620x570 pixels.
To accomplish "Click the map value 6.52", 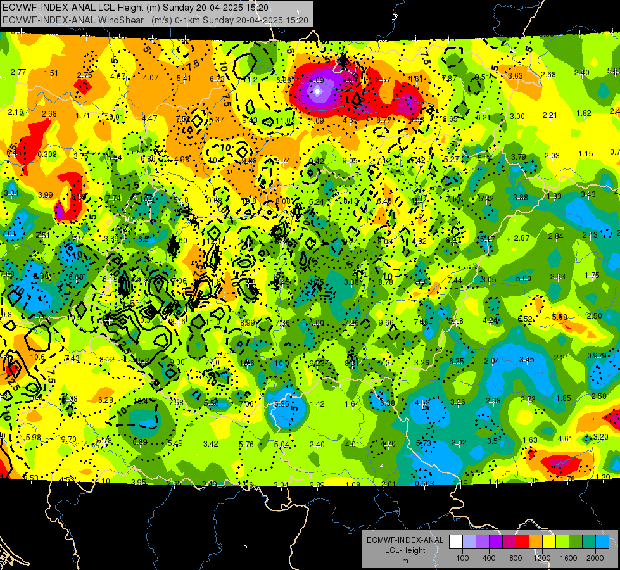I will (525, 319).
